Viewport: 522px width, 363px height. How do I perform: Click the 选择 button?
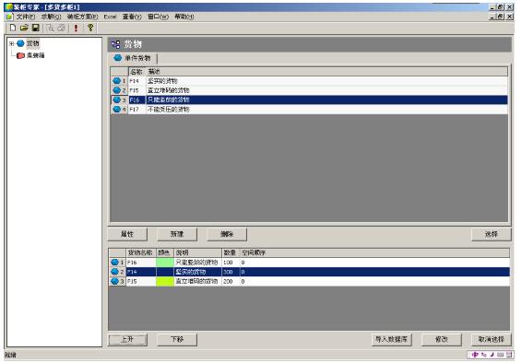click(492, 234)
